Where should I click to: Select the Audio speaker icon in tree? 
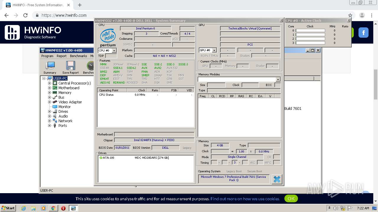[x=55, y=116]
